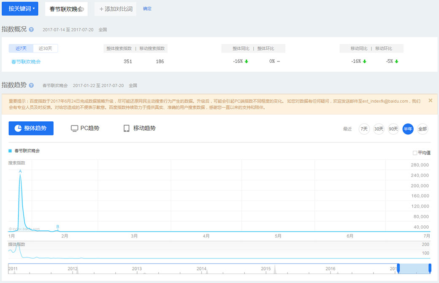Click 添加对比词 to add comparison word
The image size is (439, 283).
click(x=116, y=9)
